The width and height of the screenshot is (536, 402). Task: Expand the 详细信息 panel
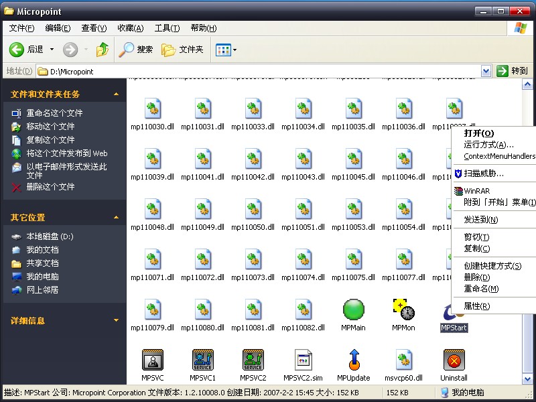click(x=116, y=320)
